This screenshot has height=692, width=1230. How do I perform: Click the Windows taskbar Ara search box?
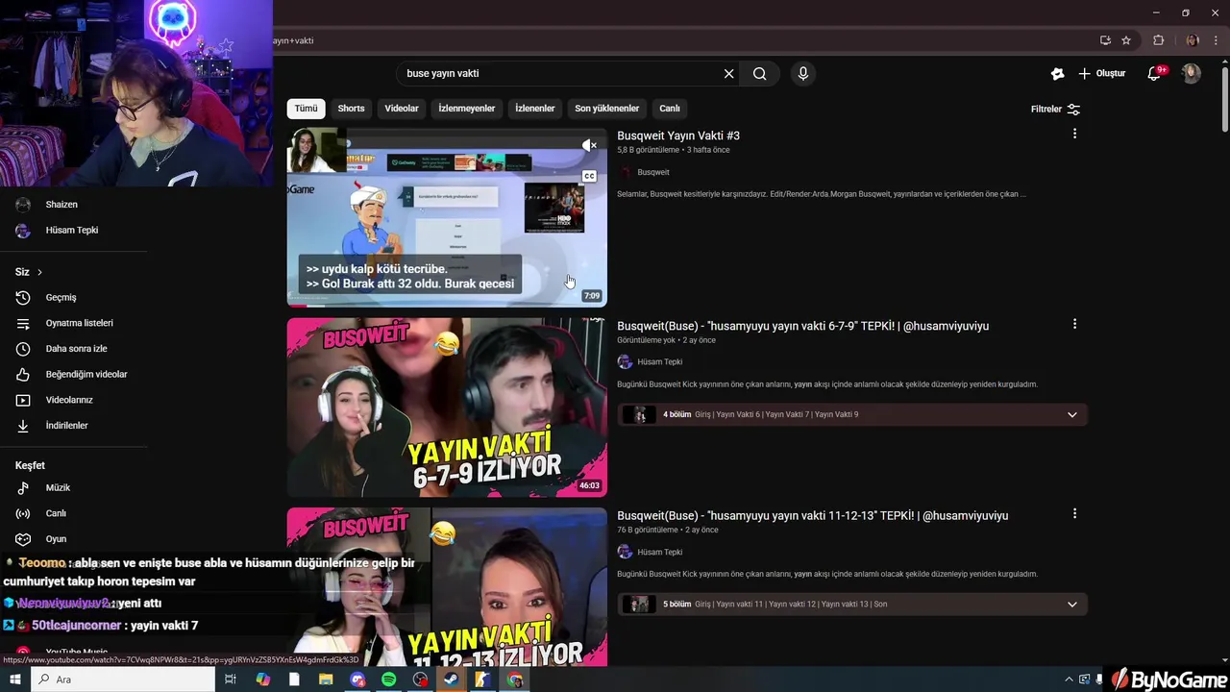[122, 680]
